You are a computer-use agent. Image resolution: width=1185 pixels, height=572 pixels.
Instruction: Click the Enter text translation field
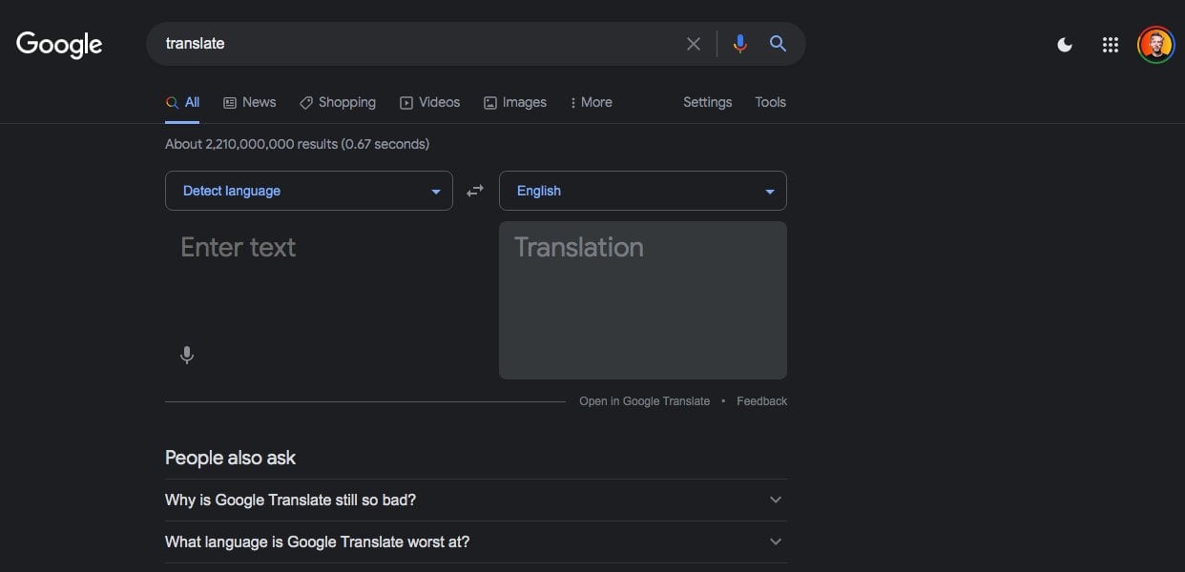(324, 276)
